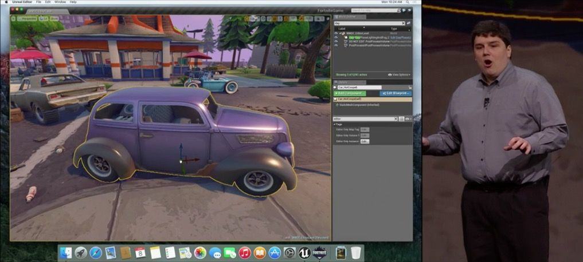Image resolution: width=583 pixels, height=262 pixels.
Task: Click the Add Component button
Action: coord(349,93)
